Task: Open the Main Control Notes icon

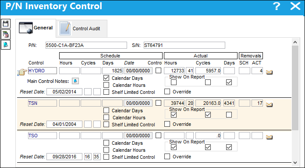Action: point(75,81)
